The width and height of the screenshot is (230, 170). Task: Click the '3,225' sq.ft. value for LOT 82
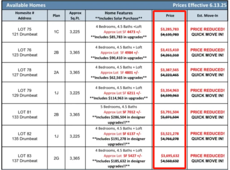(75, 136)
